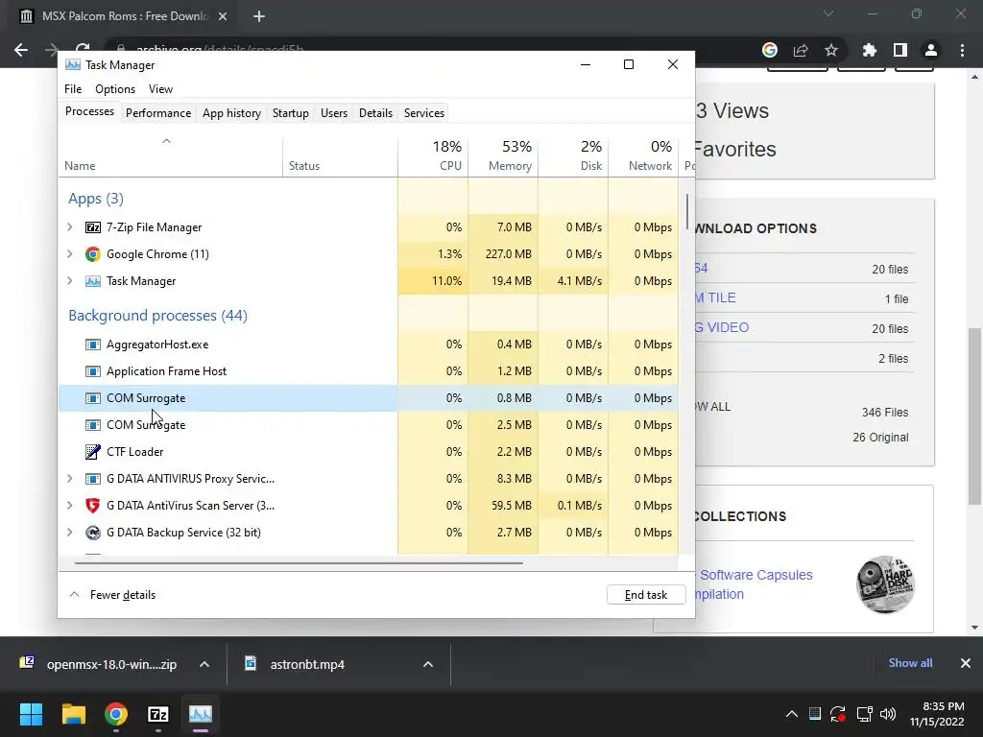Expand the Google Chrome (11) process group
Viewport: 983px width, 737px height.
tap(69, 254)
